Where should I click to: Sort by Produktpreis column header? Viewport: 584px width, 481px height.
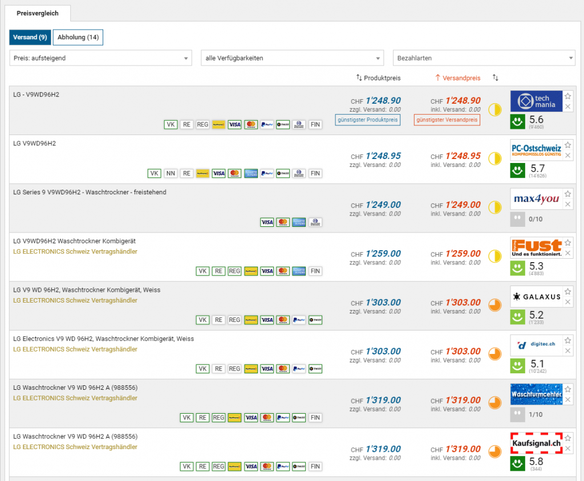pyautogui.click(x=378, y=78)
